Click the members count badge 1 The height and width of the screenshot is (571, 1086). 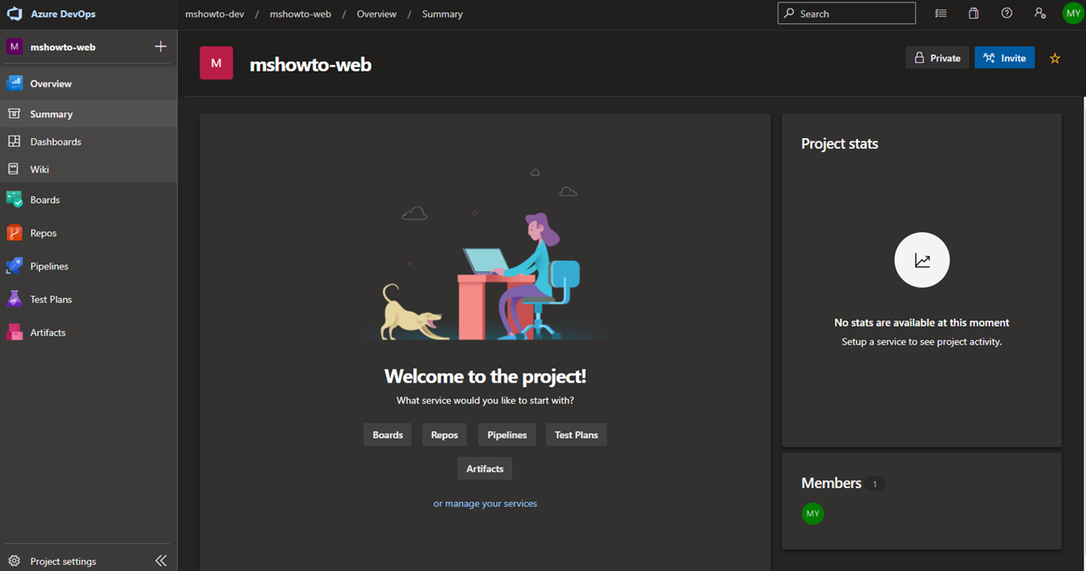(x=875, y=484)
